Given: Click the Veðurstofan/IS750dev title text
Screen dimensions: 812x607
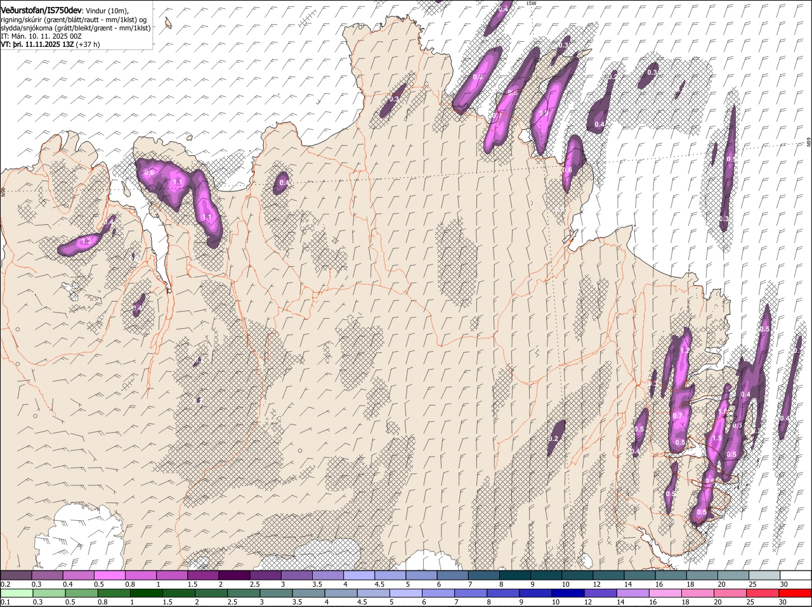Looking at the screenshot, I should point(41,10).
